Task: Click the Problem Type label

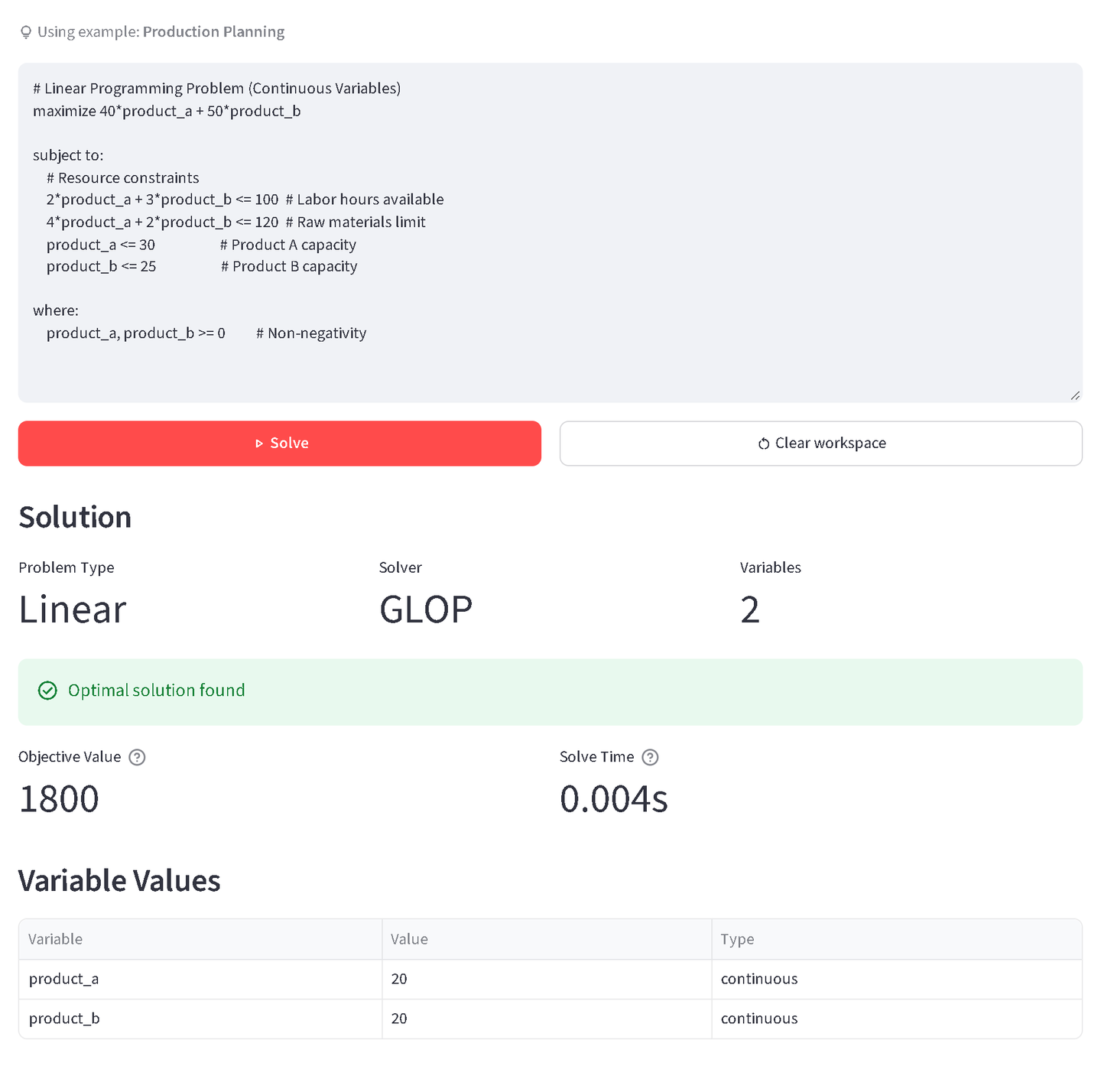Action: click(67, 567)
